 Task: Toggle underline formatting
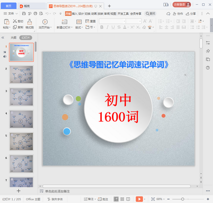(113, 27)
